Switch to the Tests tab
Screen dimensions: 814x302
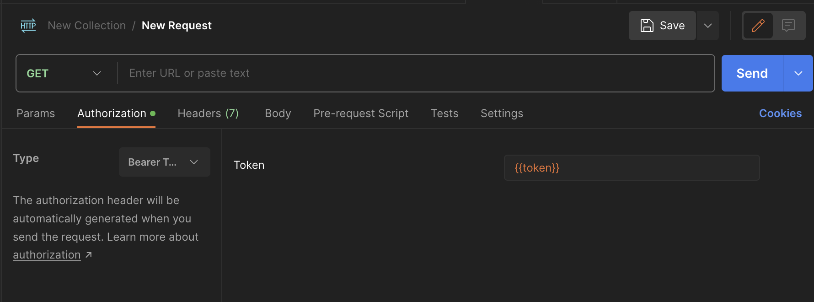[x=444, y=113]
